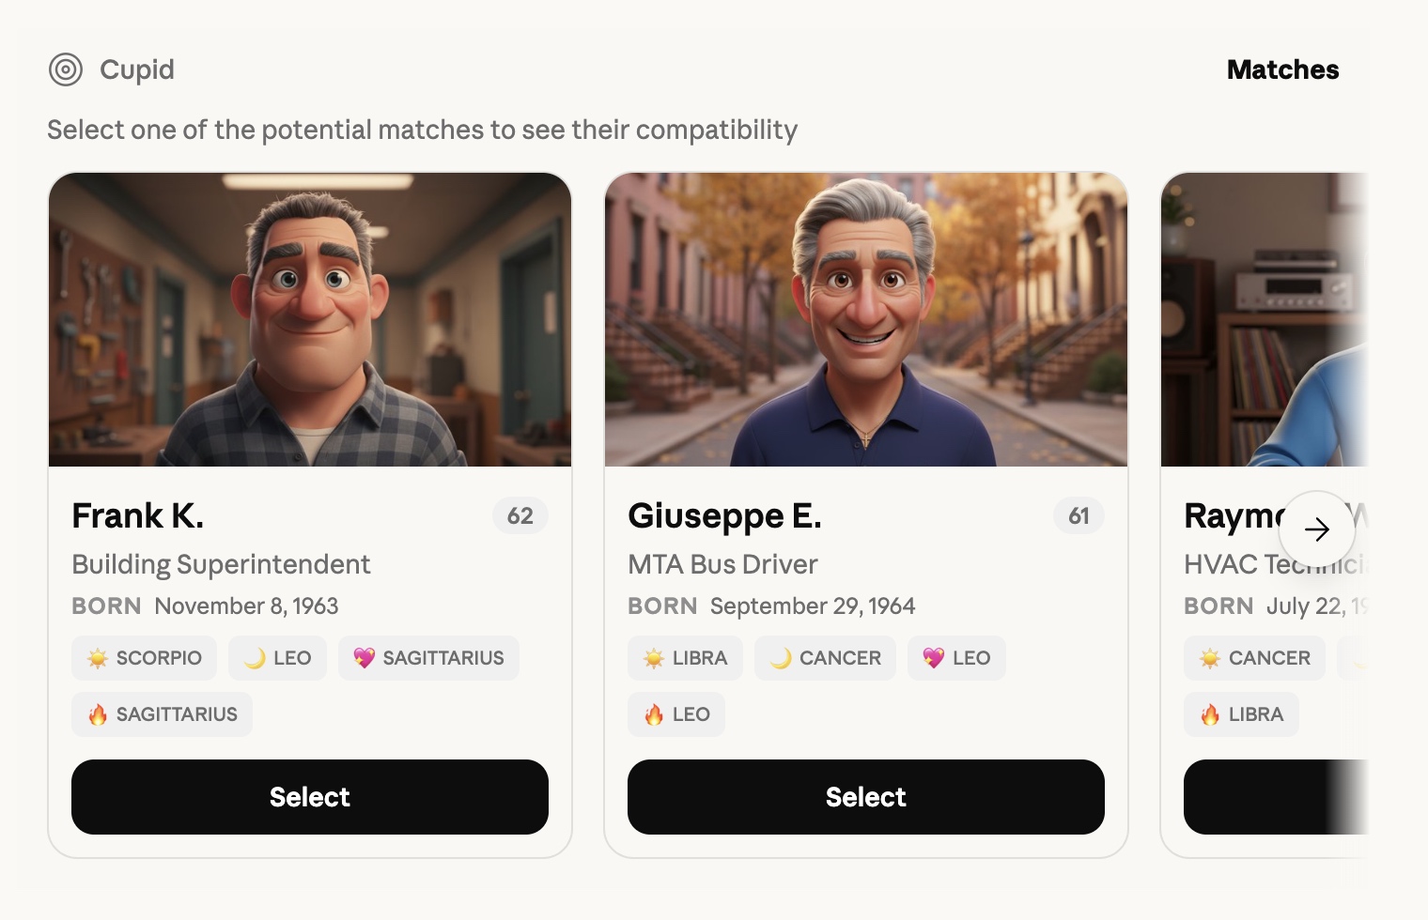Click the moon icon on Frank's Leo tag
The width and height of the screenshot is (1428, 920).
[255, 658]
